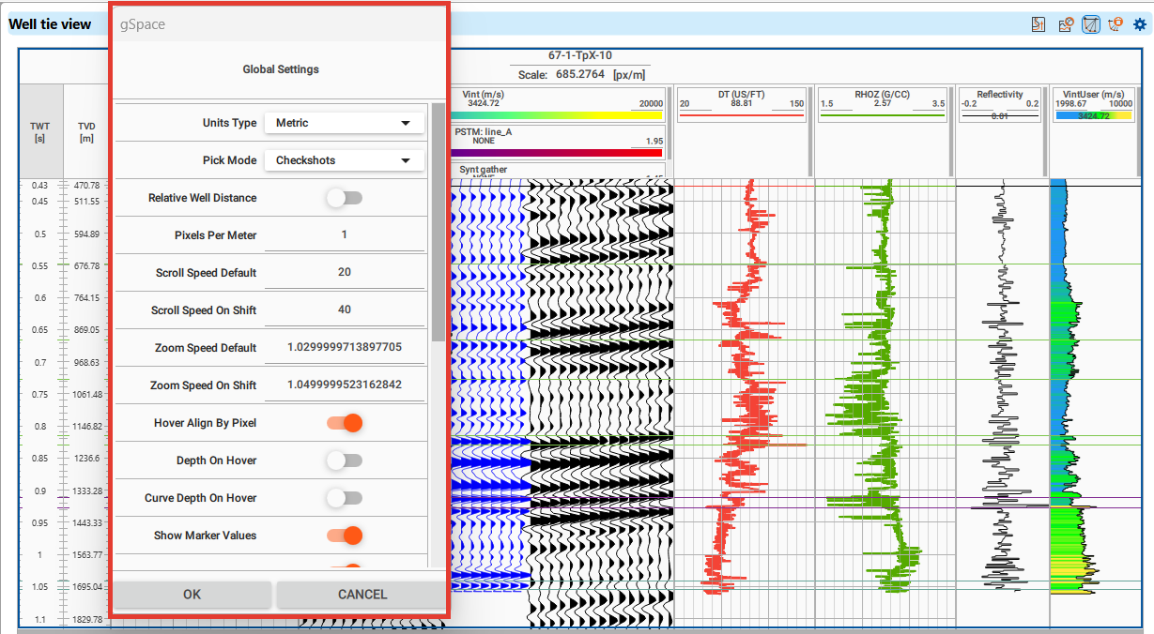Click the Pixels Per Meter input field
Screen dimensions: 1154x634
click(x=345, y=234)
